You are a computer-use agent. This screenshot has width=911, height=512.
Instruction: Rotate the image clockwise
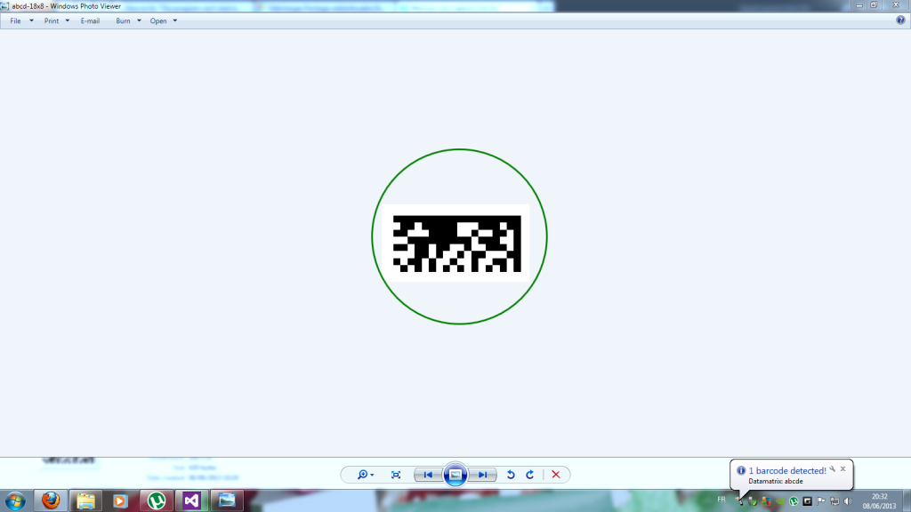click(x=532, y=475)
